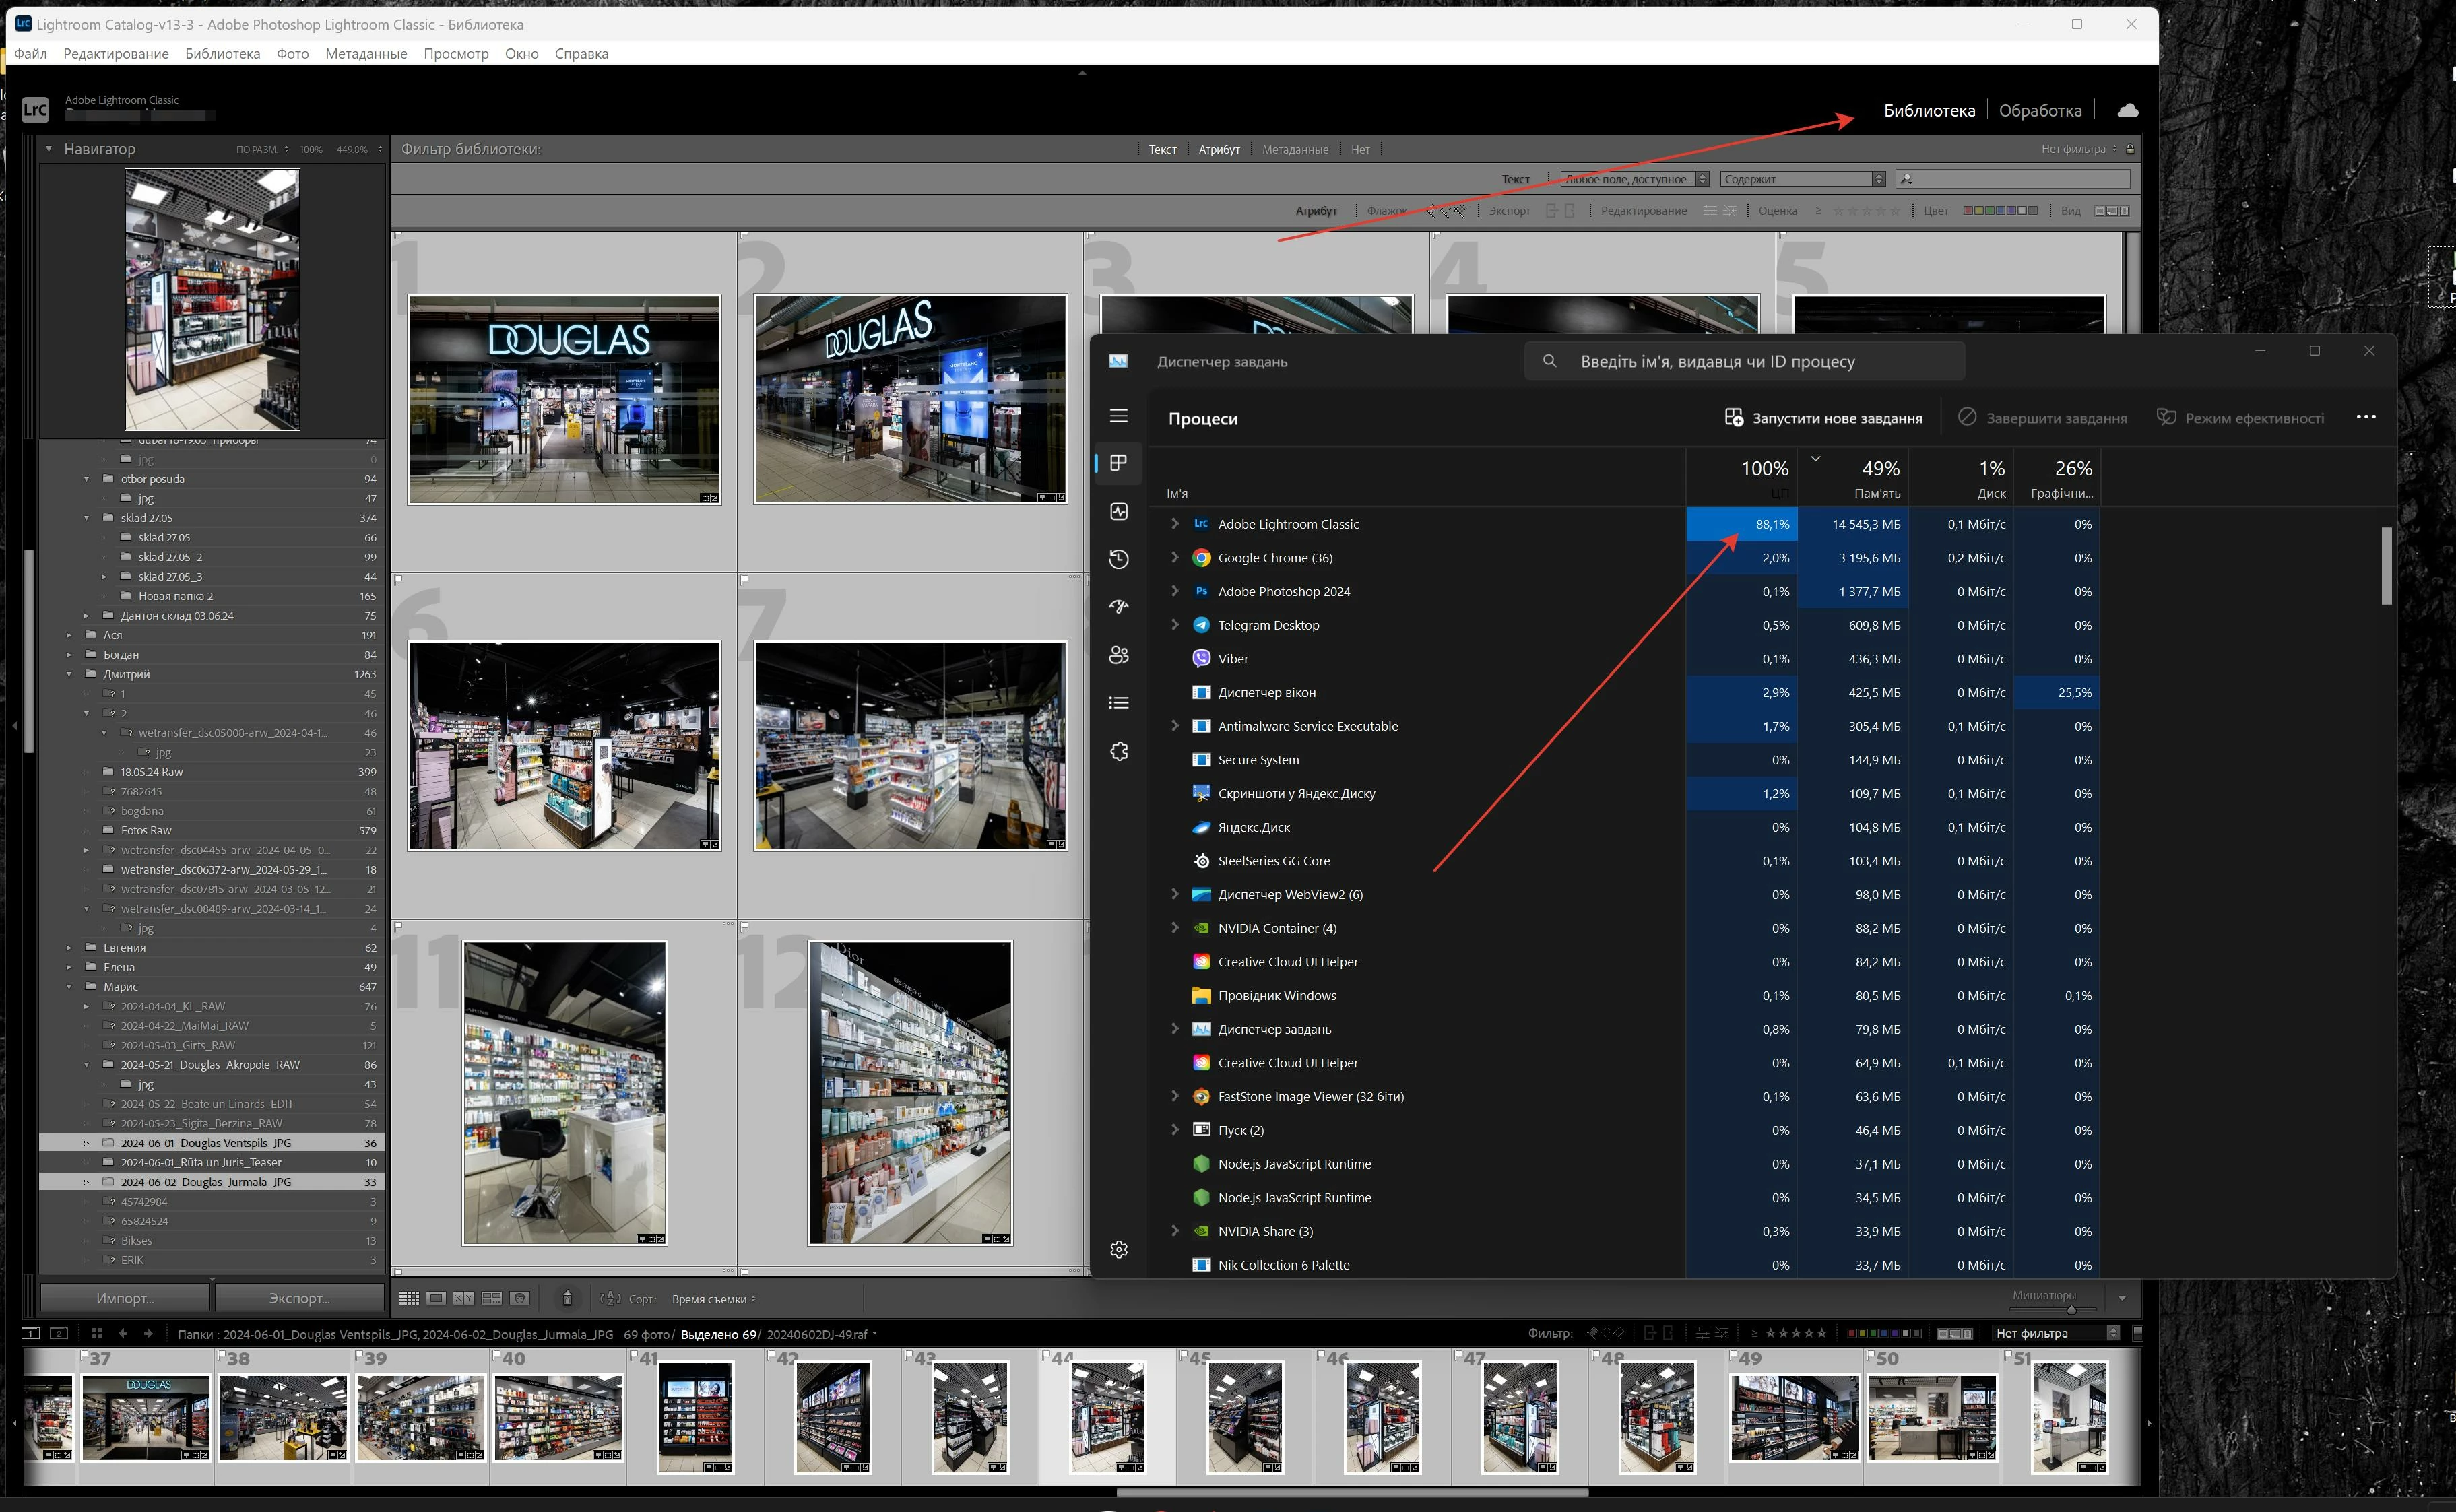Open XY compare view
This screenshot has height=1512, width=2456.
(x=464, y=1298)
